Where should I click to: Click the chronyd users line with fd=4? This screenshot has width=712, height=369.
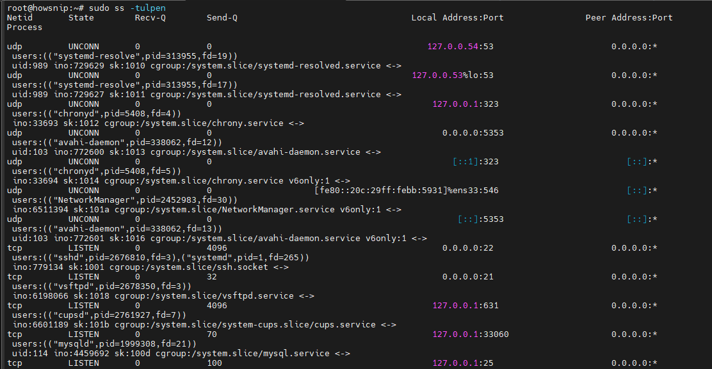[96, 114]
